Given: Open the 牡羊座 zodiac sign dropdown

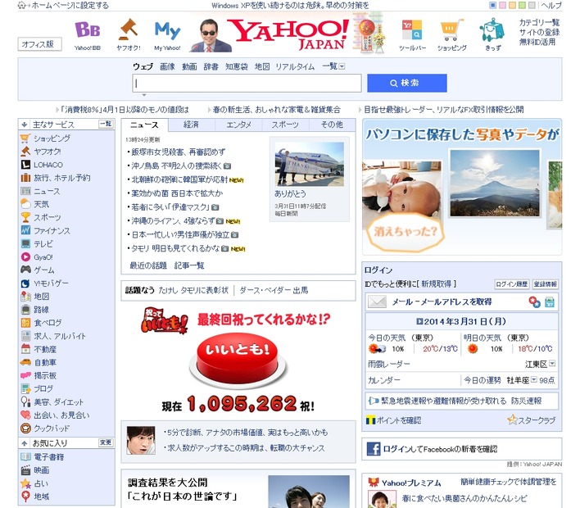Looking at the screenshot, I should coord(534,379).
